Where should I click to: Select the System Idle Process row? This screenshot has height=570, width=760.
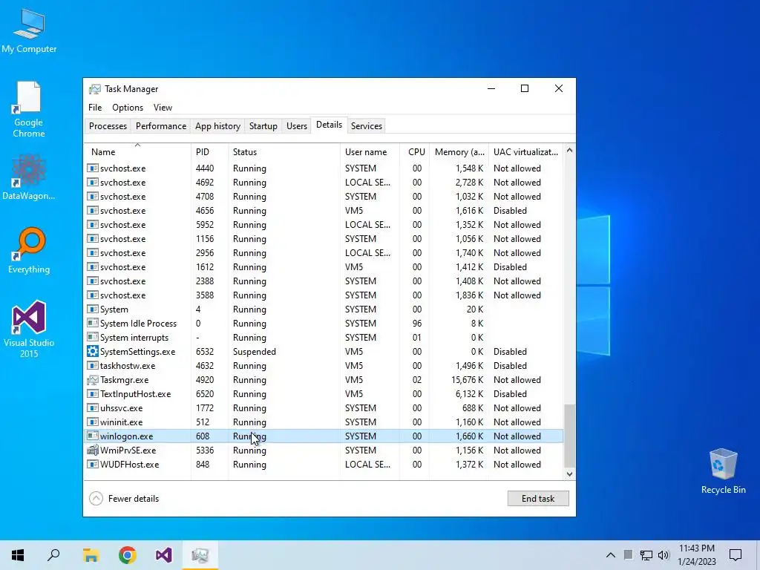[324, 324]
